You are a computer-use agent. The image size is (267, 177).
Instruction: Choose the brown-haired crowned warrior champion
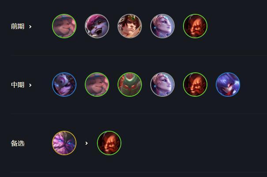pos(130,26)
